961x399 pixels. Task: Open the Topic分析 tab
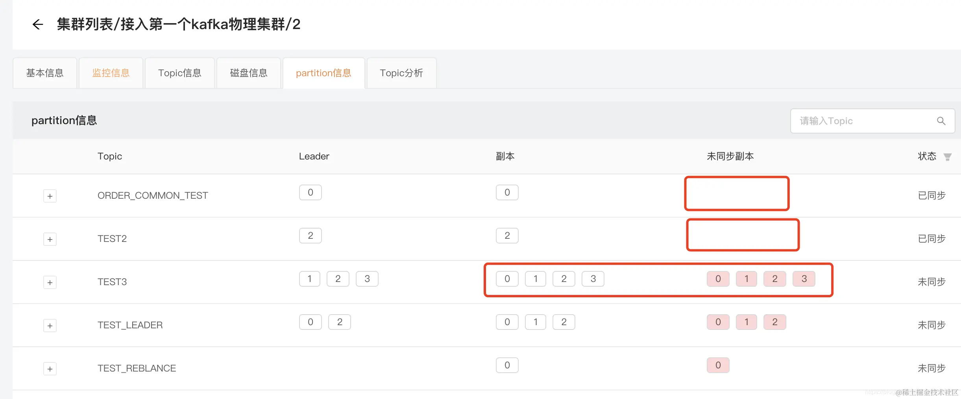pyautogui.click(x=401, y=73)
